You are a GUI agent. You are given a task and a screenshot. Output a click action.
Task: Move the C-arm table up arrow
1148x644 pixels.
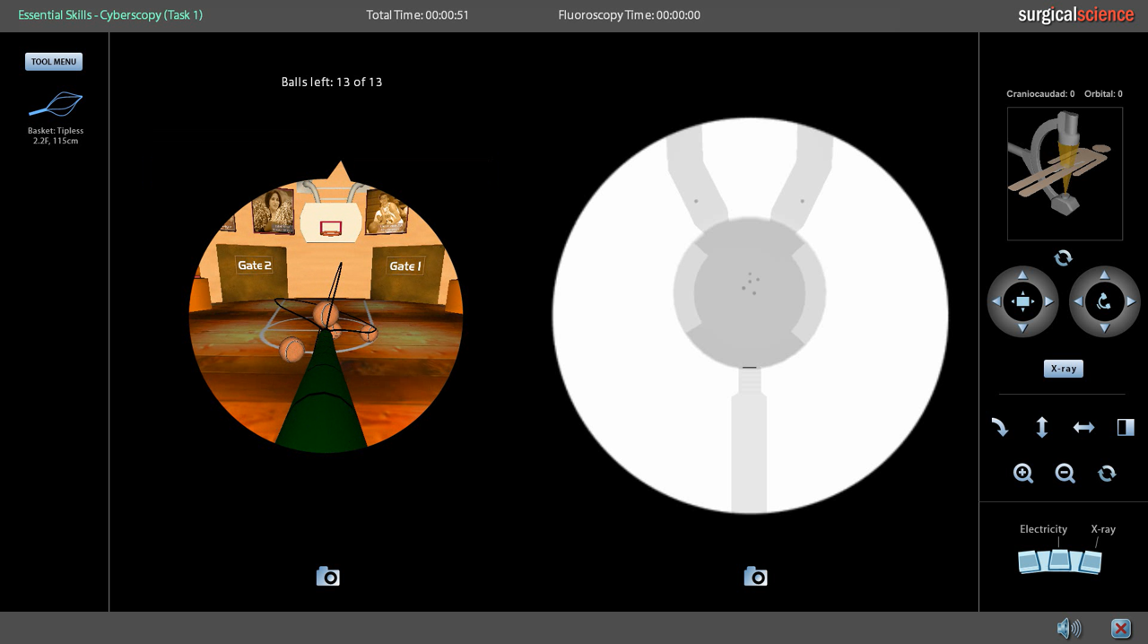[x=1022, y=275]
